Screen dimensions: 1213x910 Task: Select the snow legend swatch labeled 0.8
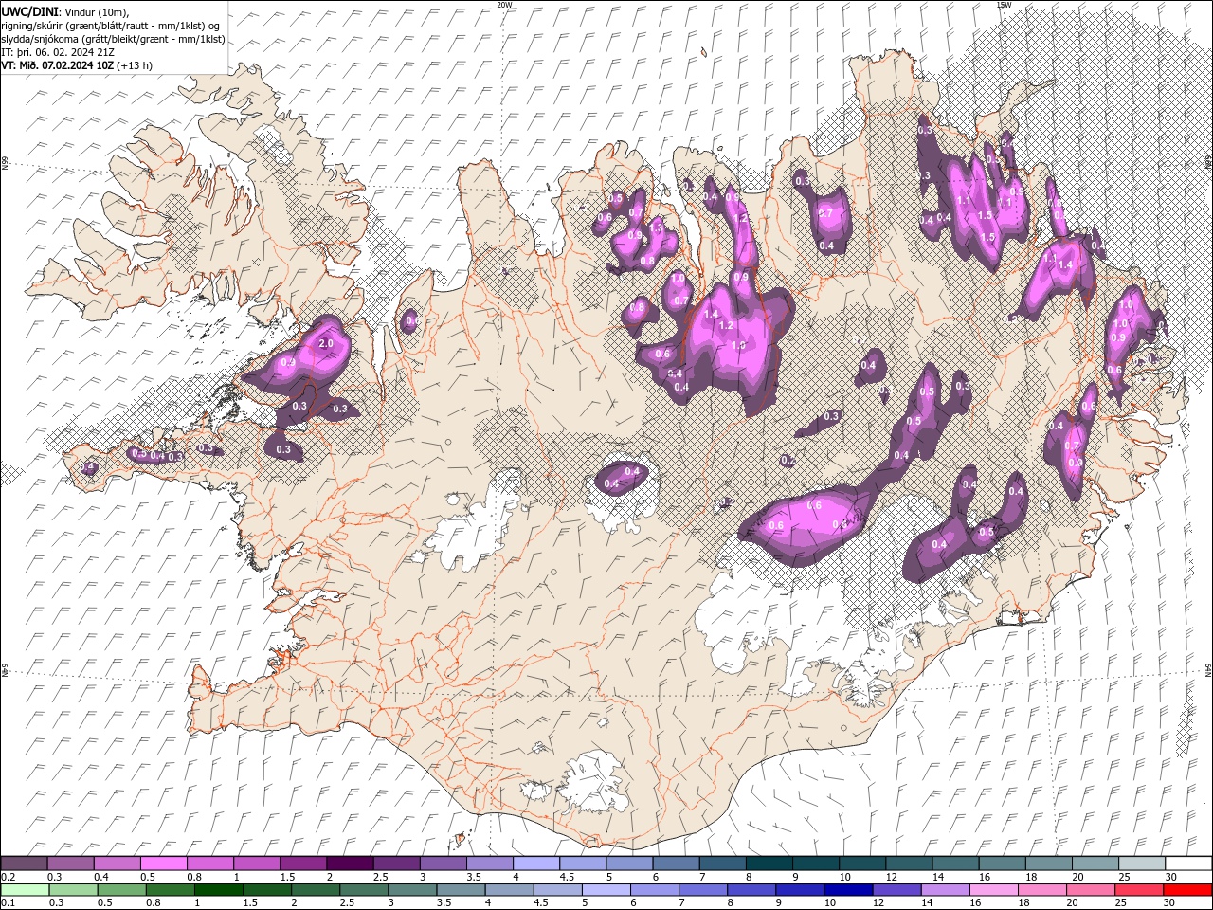209,864
